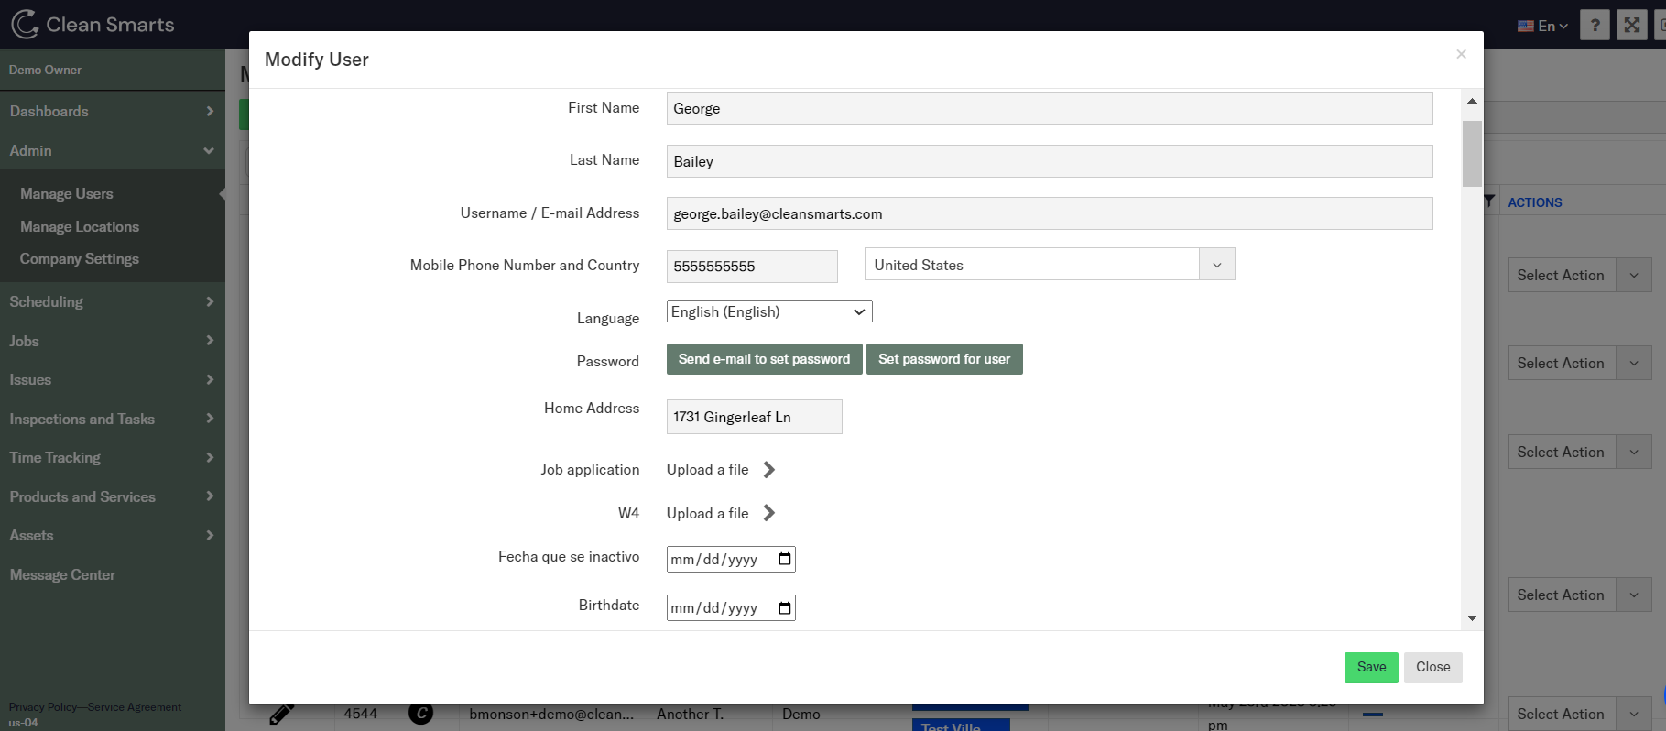This screenshot has height=731, width=1666.
Task: Open the Birthdate calendar picker icon
Action: pos(785,607)
